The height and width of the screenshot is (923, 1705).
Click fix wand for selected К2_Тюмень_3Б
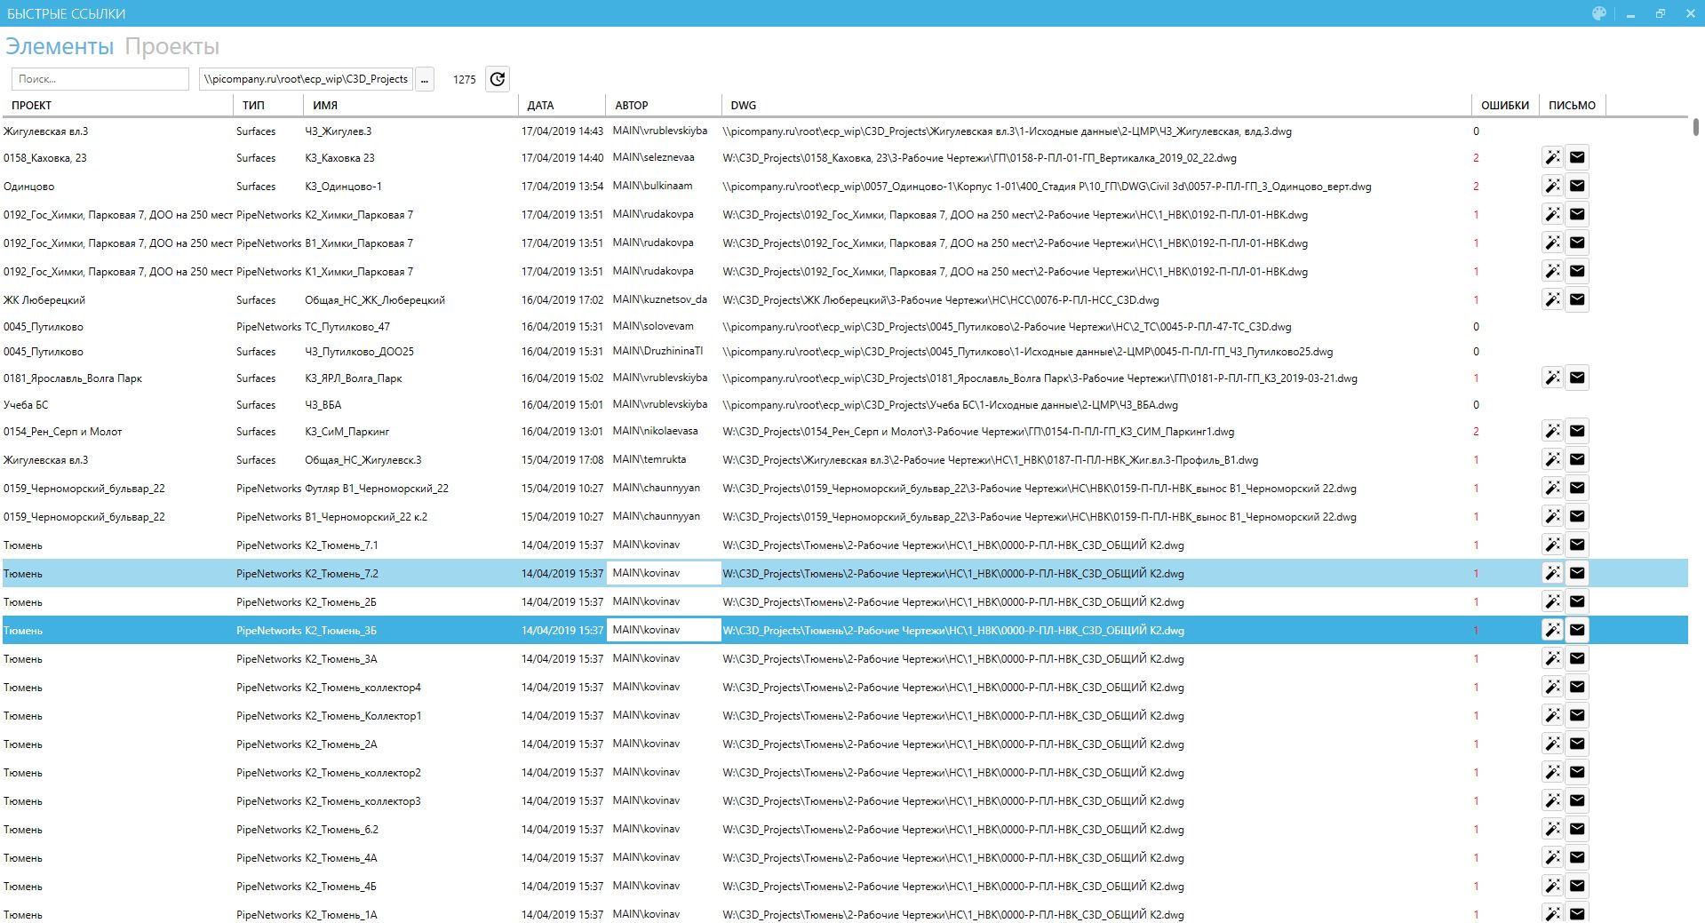[1552, 630]
